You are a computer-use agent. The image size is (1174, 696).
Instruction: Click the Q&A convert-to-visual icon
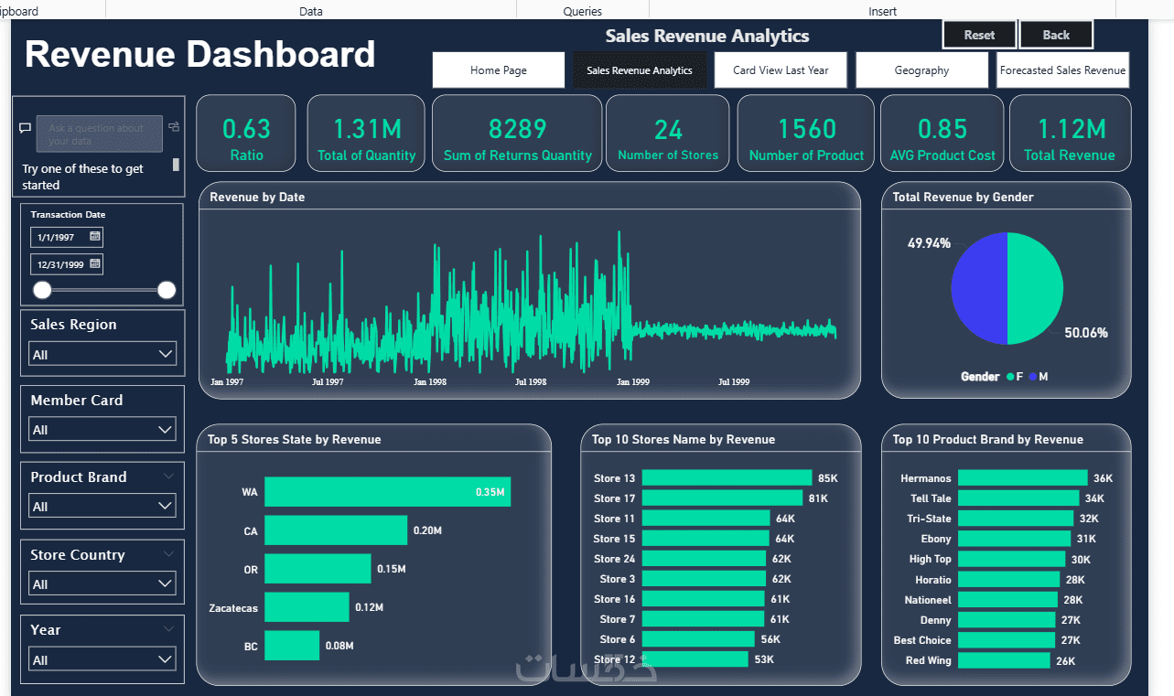click(x=174, y=127)
